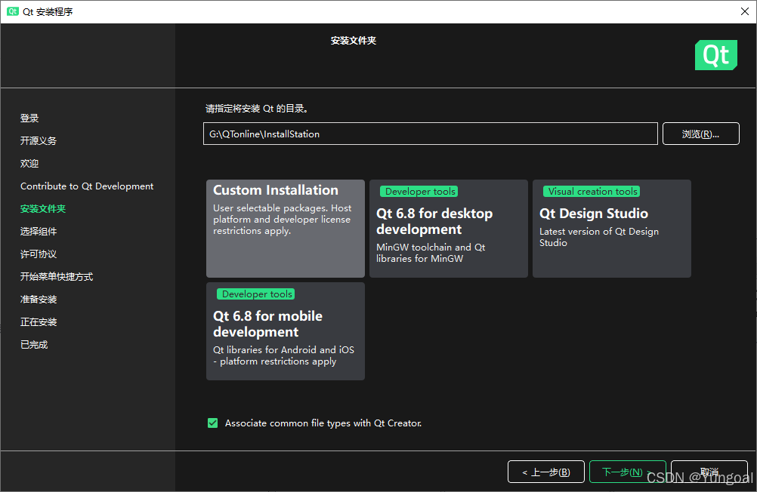757x492 pixels.
Task: Click Contribute to Qt Development step
Action: [87, 186]
